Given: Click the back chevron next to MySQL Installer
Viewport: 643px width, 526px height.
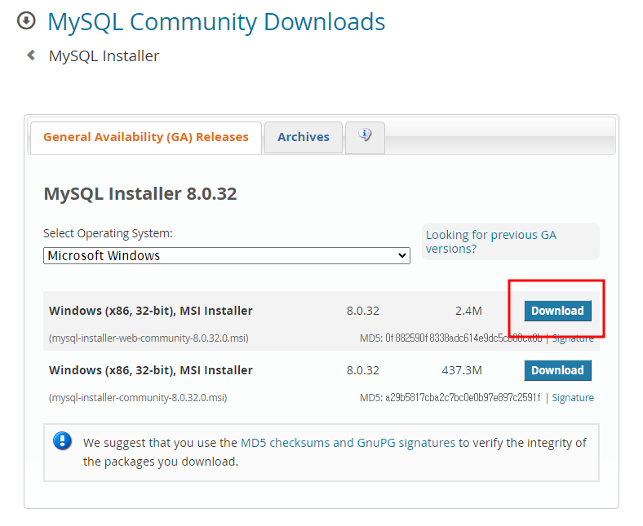Looking at the screenshot, I should 31,55.
